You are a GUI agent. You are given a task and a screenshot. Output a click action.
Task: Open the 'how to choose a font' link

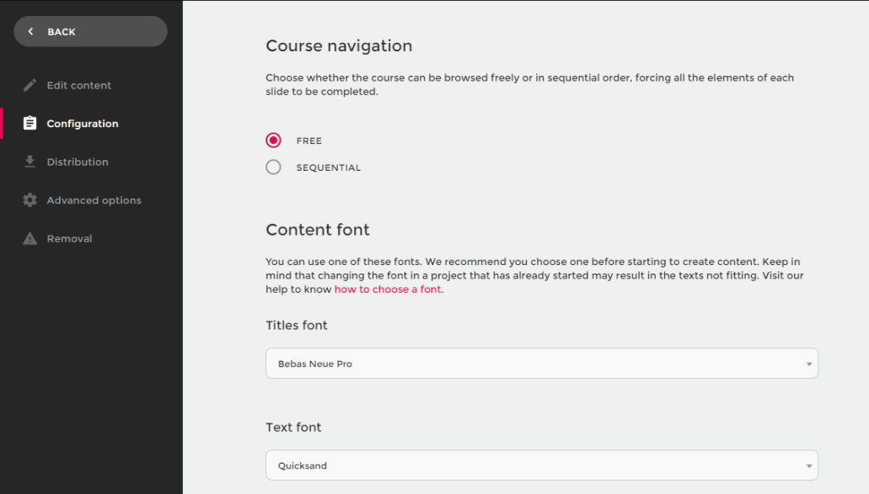tap(388, 289)
